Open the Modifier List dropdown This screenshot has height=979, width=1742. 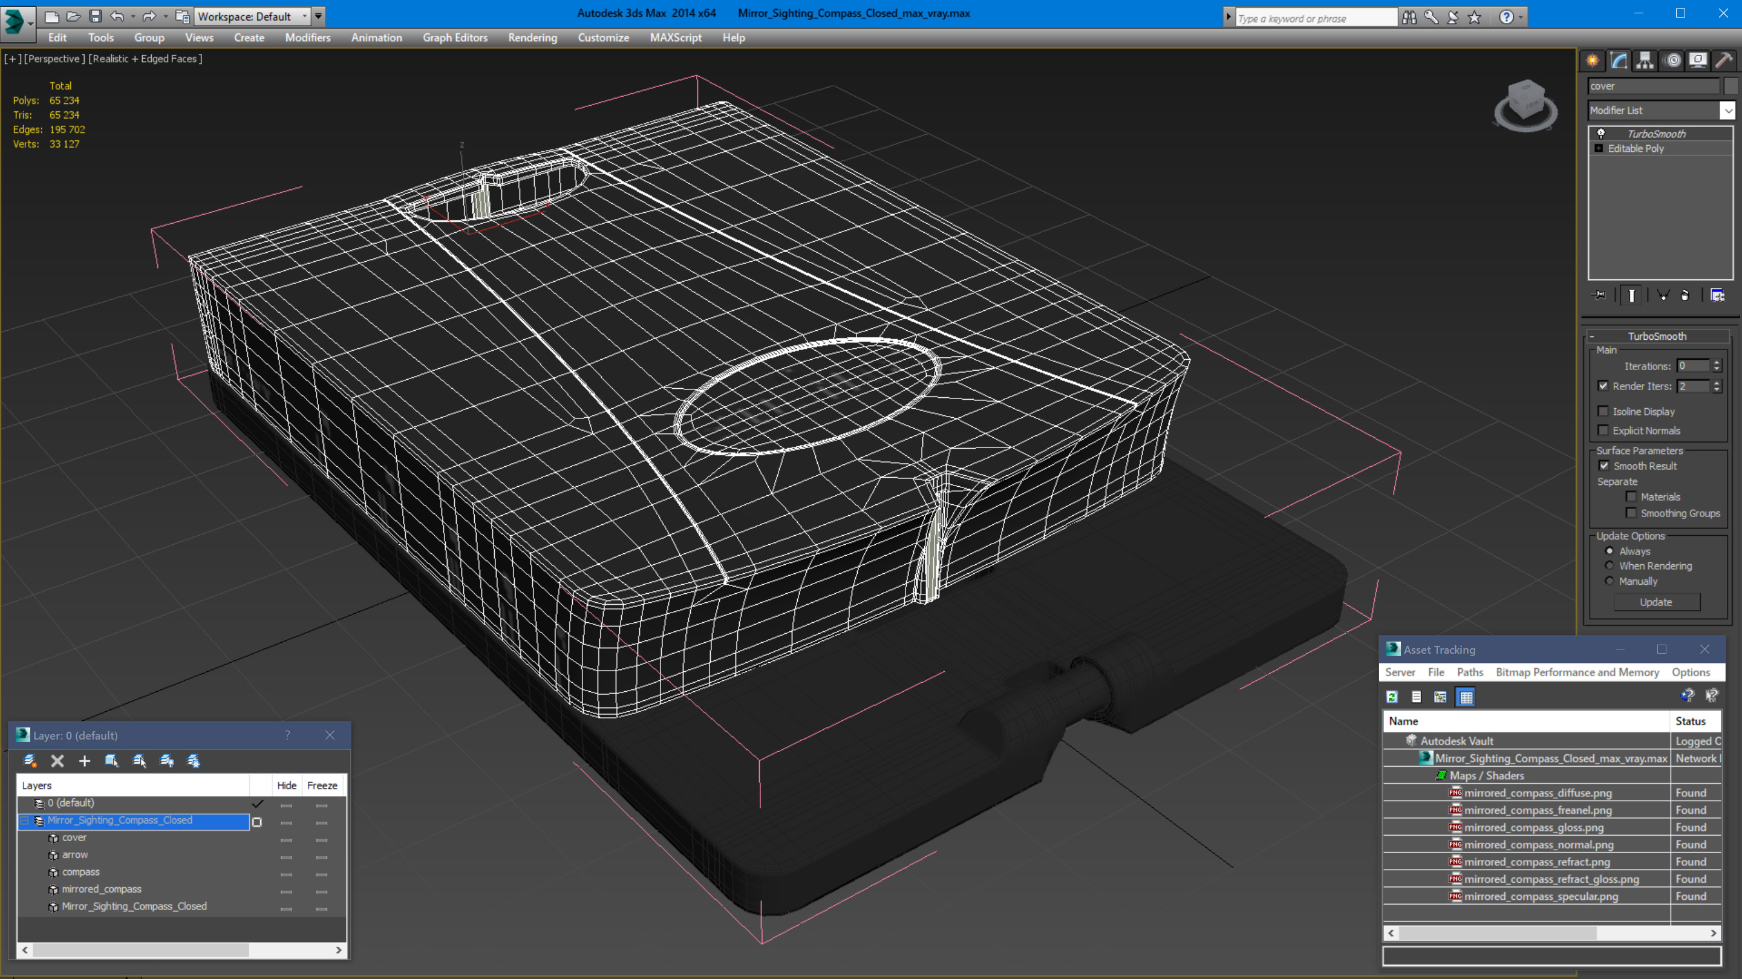point(1728,109)
